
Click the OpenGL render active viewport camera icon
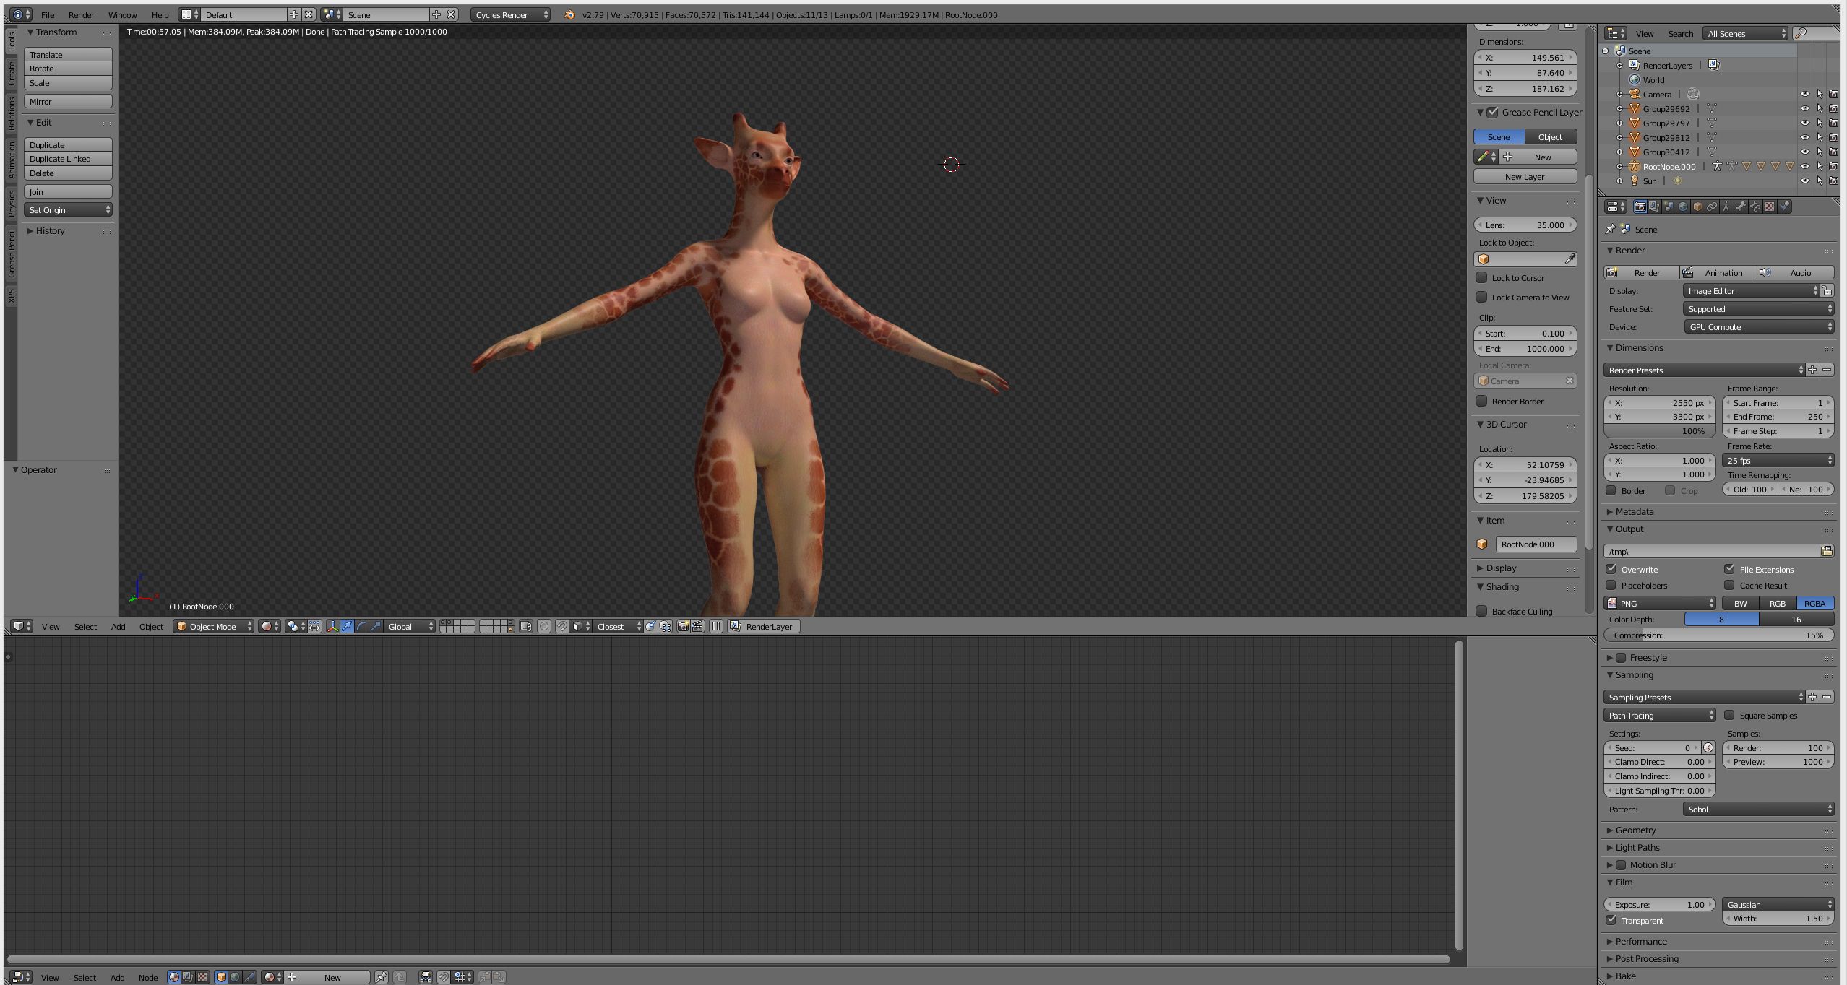coord(683,627)
